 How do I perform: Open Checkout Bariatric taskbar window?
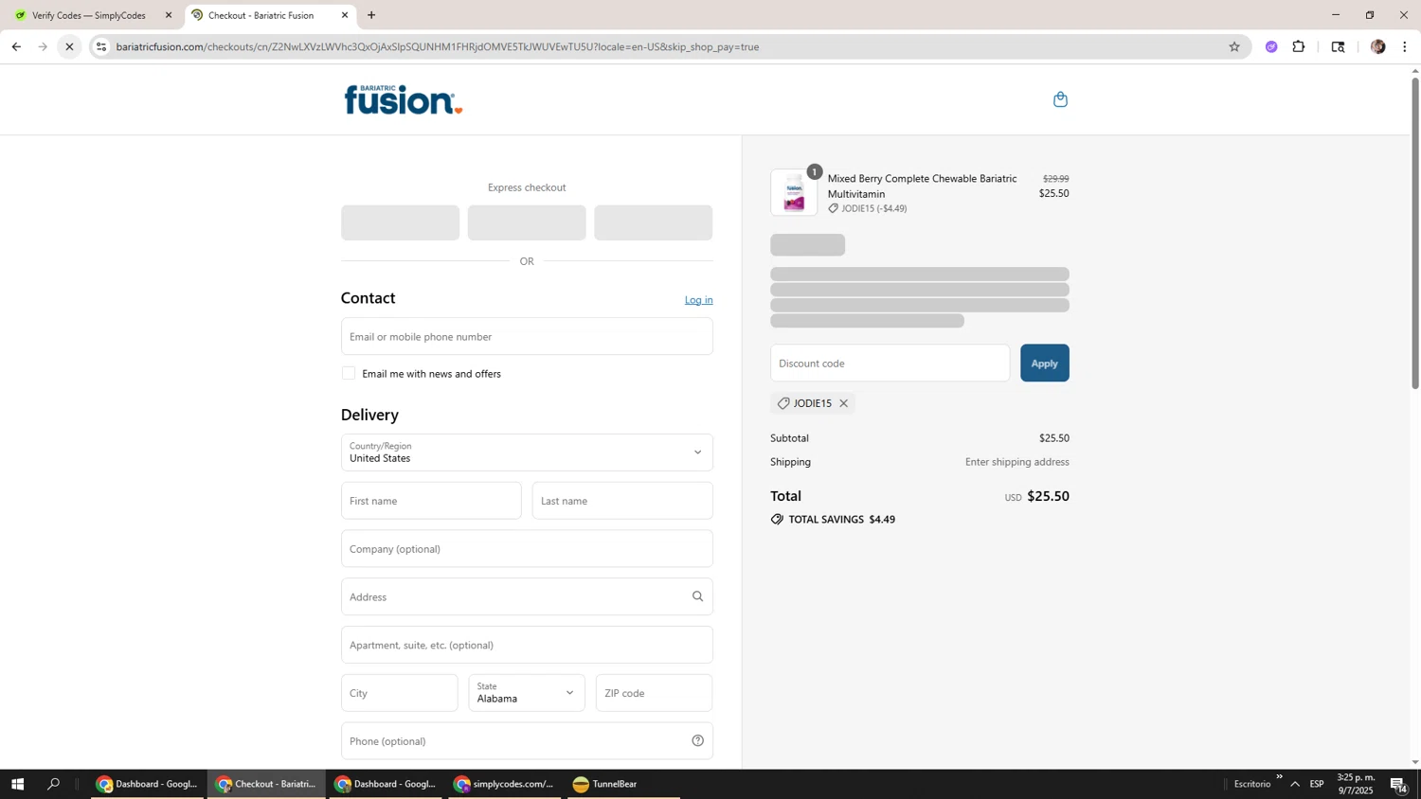click(266, 784)
